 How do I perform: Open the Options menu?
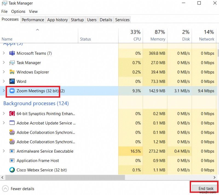[x=18, y=11]
